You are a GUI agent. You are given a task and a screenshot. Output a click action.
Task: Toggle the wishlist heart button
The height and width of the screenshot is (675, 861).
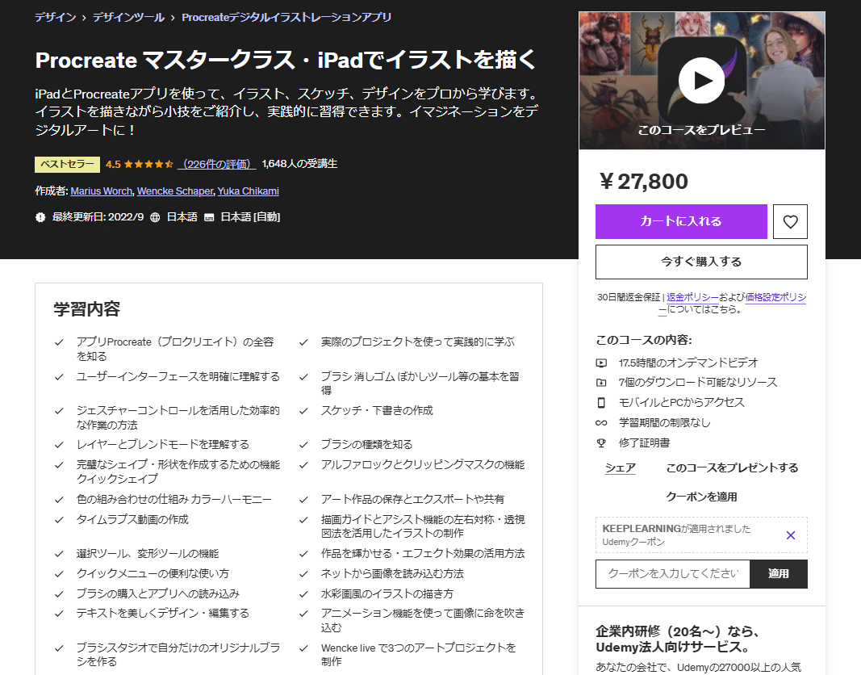(x=790, y=221)
